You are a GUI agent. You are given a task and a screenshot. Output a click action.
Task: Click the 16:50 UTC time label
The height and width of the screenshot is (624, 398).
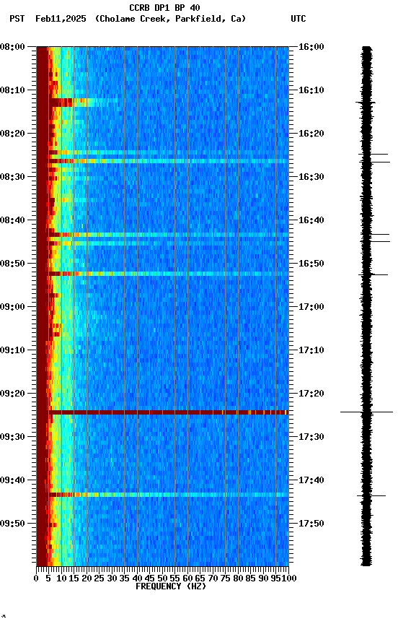311,264
